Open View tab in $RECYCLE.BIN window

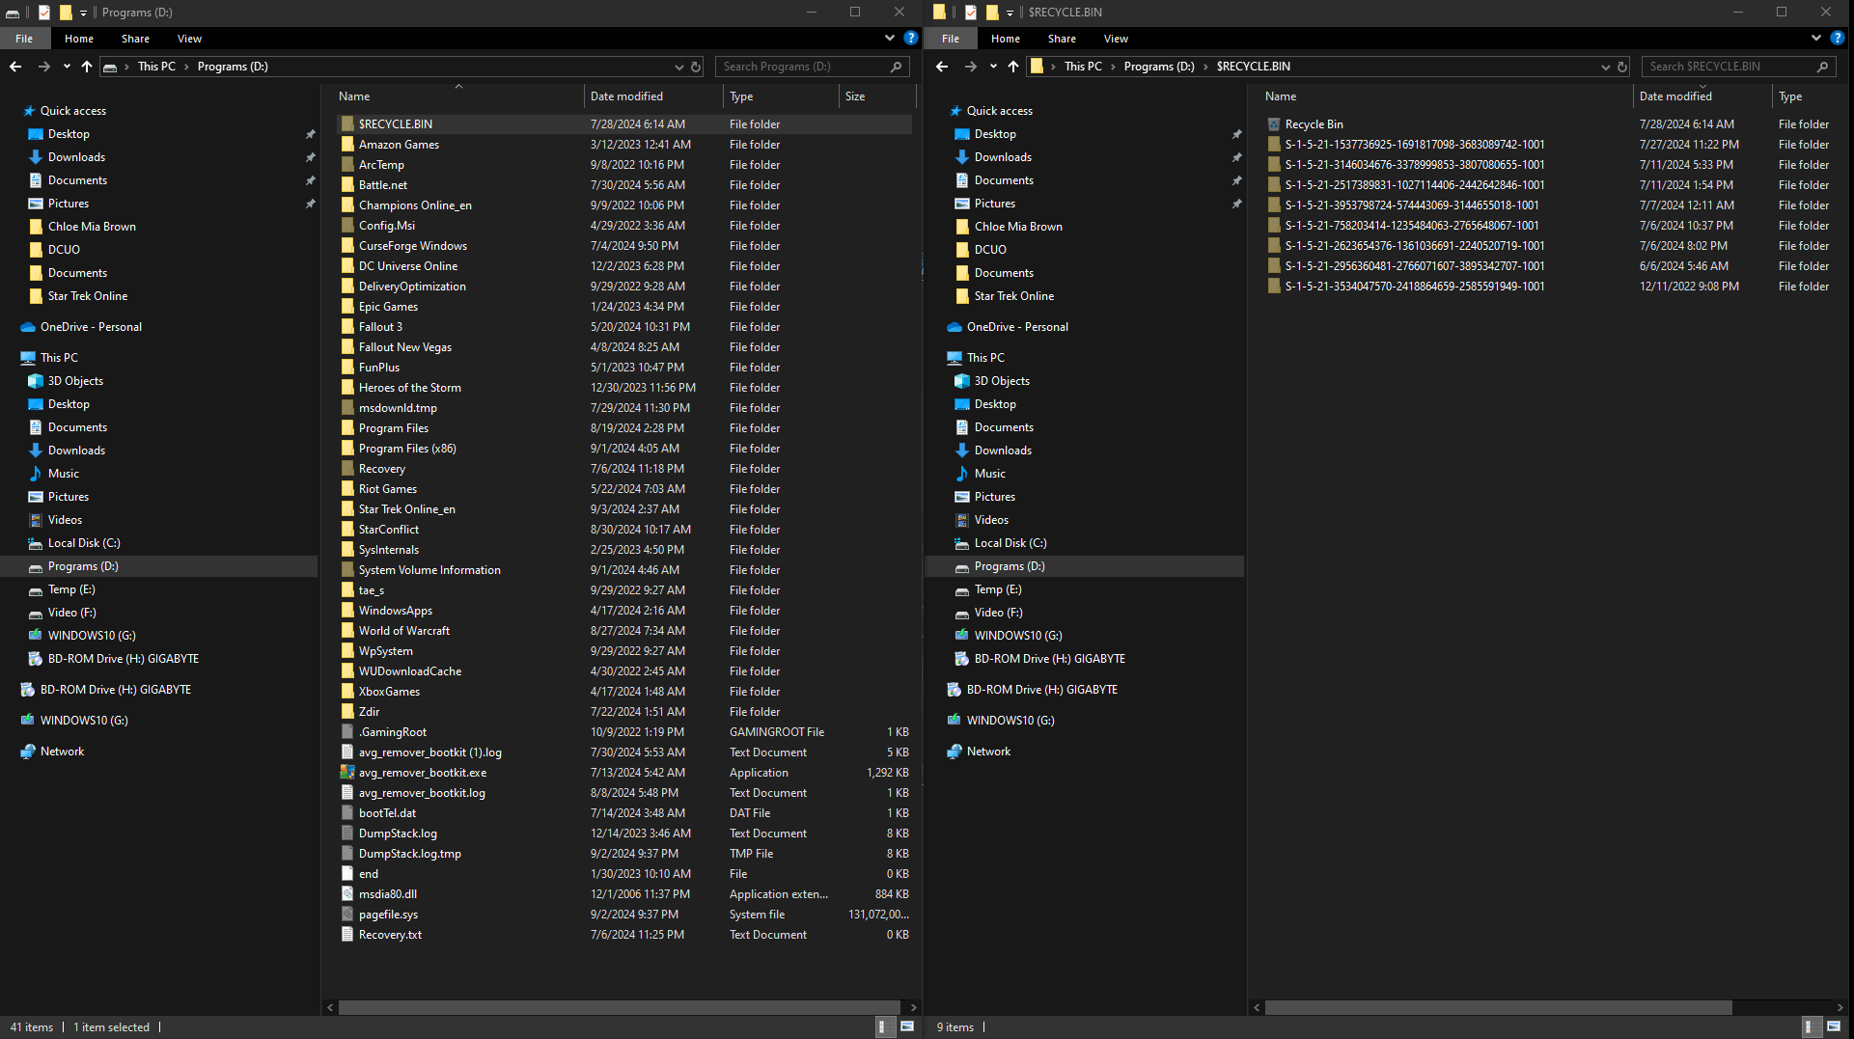pyautogui.click(x=1116, y=39)
